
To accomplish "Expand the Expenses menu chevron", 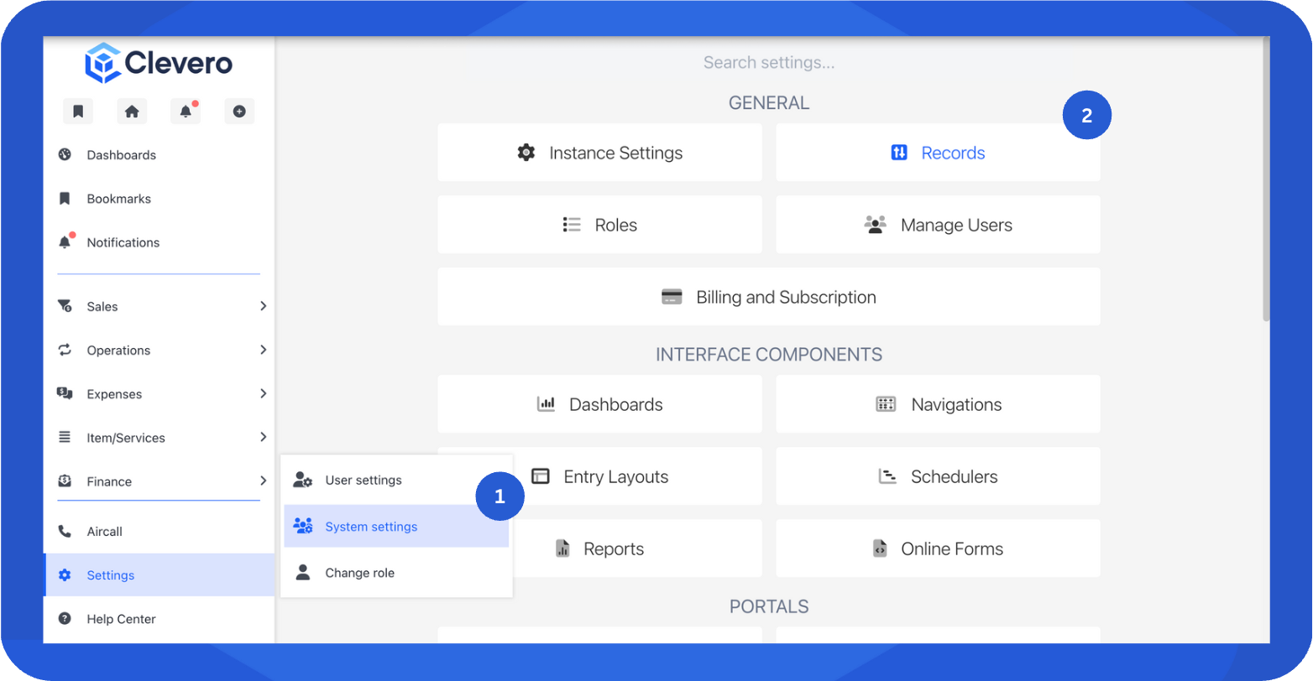I will point(263,393).
